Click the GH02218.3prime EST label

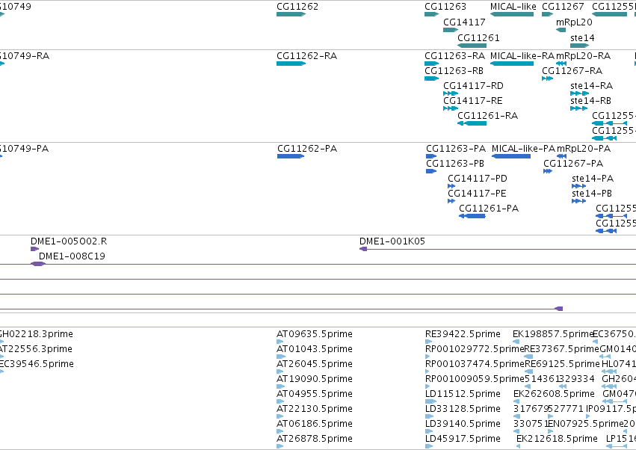pos(36,334)
